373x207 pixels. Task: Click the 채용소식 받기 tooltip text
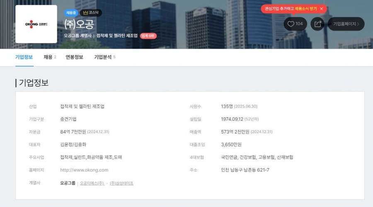[x=306, y=9]
